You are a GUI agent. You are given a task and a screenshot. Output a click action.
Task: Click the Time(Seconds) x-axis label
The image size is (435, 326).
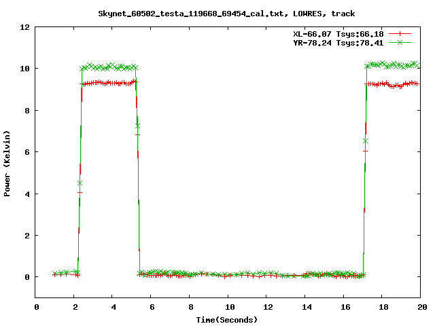click(227, 320)
